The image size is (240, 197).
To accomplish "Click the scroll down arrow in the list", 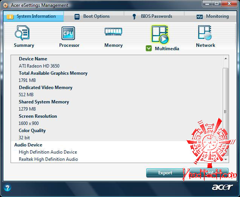I will coord(226,159).
